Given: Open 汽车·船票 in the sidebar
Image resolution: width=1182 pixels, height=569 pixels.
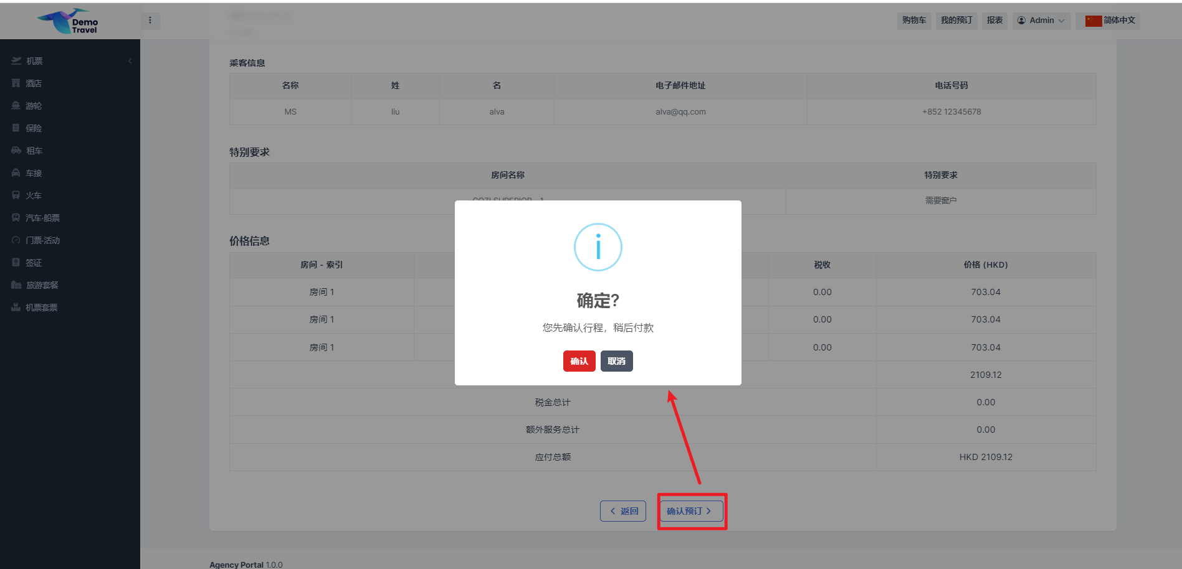Looking at the screenshot, I should [42, 218].
